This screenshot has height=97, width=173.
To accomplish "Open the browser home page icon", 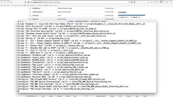I will point(11,2).
